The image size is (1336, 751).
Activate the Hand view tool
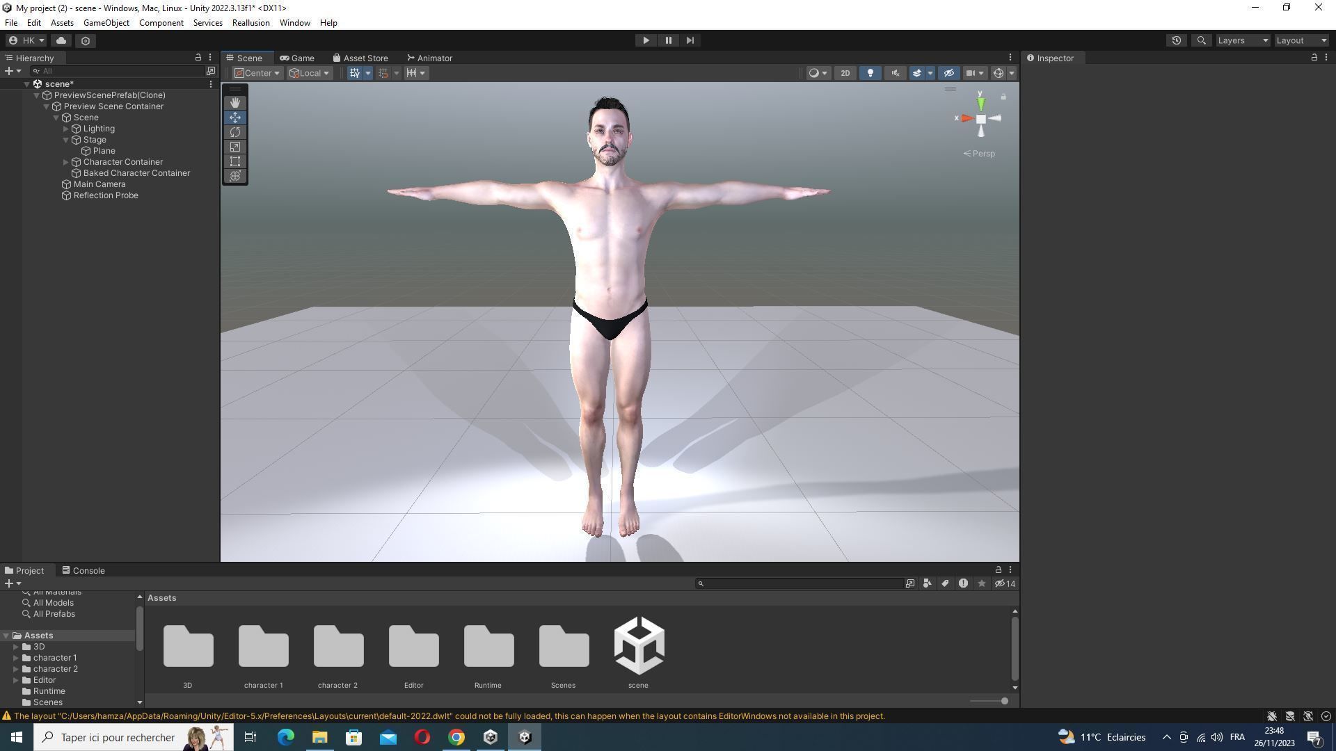235,102
